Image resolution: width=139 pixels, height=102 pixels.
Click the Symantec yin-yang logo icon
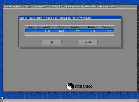coord(70,86)
